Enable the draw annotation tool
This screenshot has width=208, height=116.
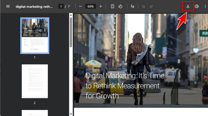(x=132, y=6)
